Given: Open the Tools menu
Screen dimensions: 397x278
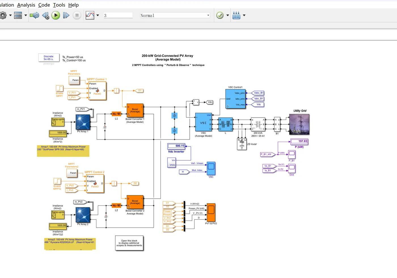Looking at the screenshot, I should [x=59, y=5].
